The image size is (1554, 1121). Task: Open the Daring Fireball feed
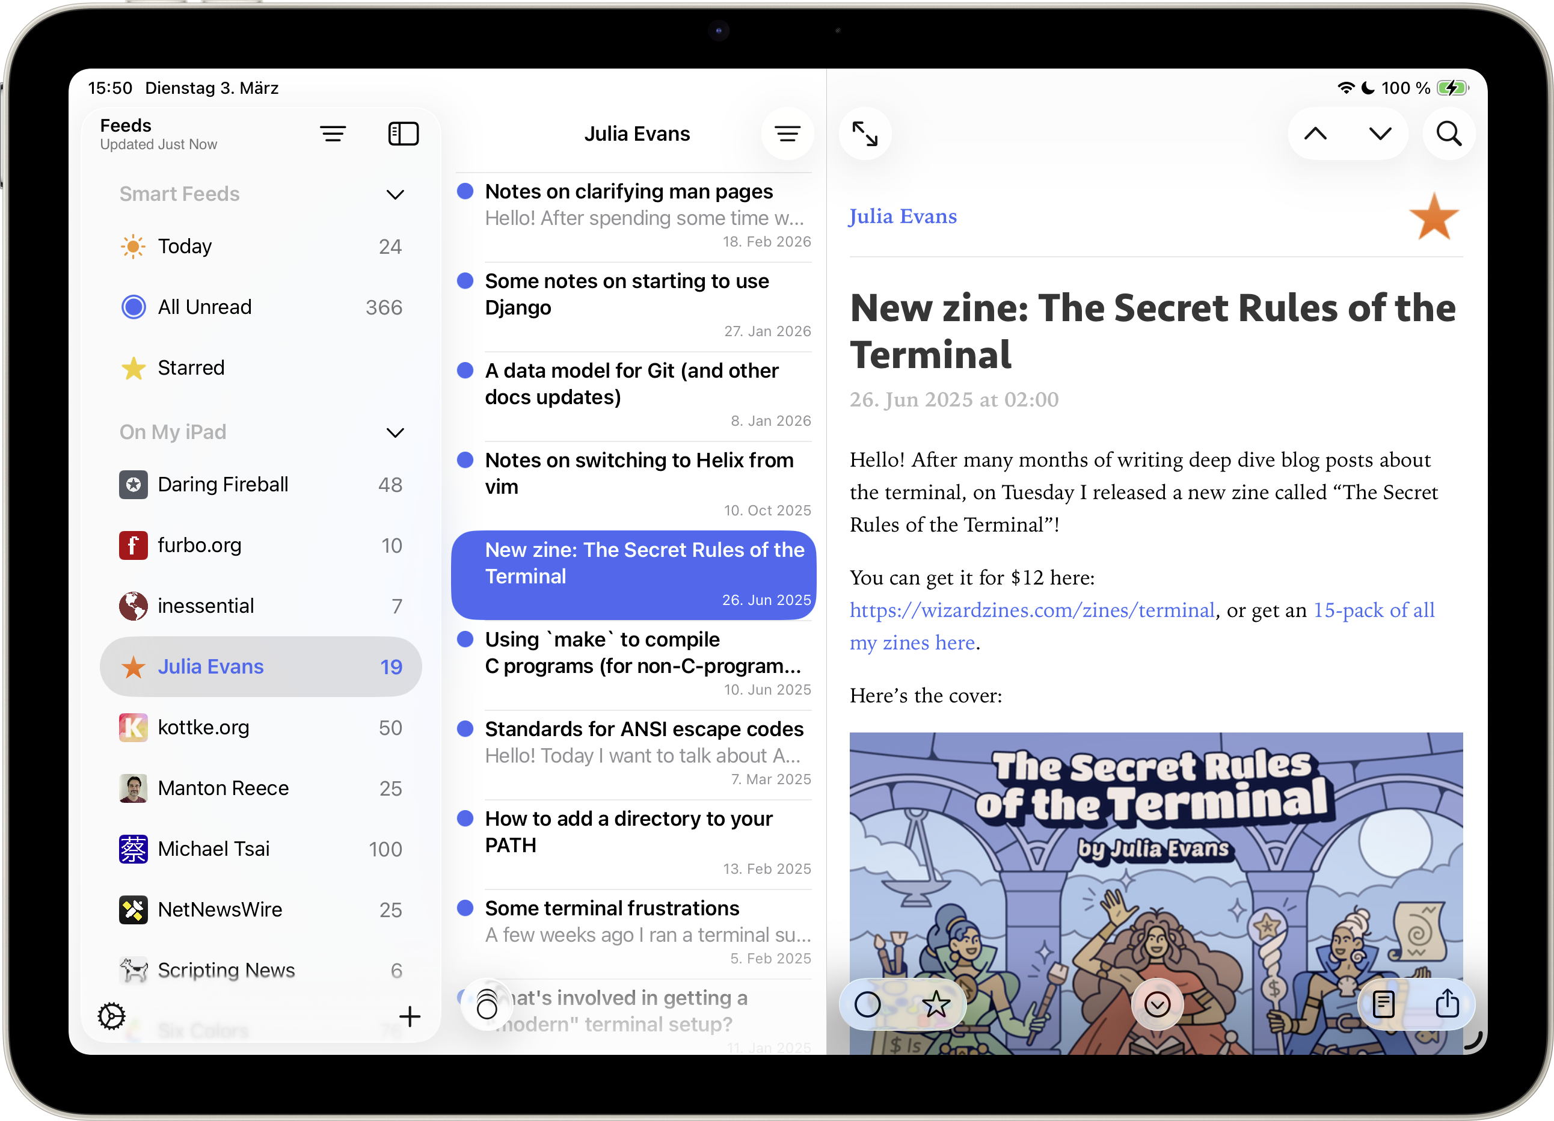tap(223, 485)
